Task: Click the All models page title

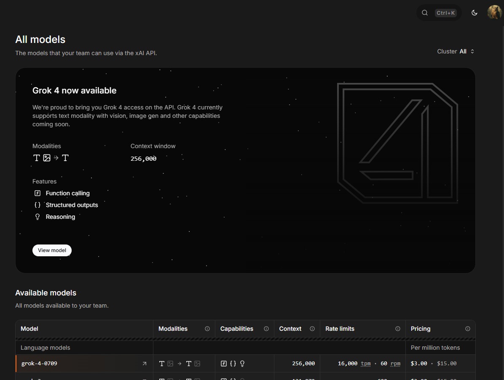Action: click(x=40, y=40)
